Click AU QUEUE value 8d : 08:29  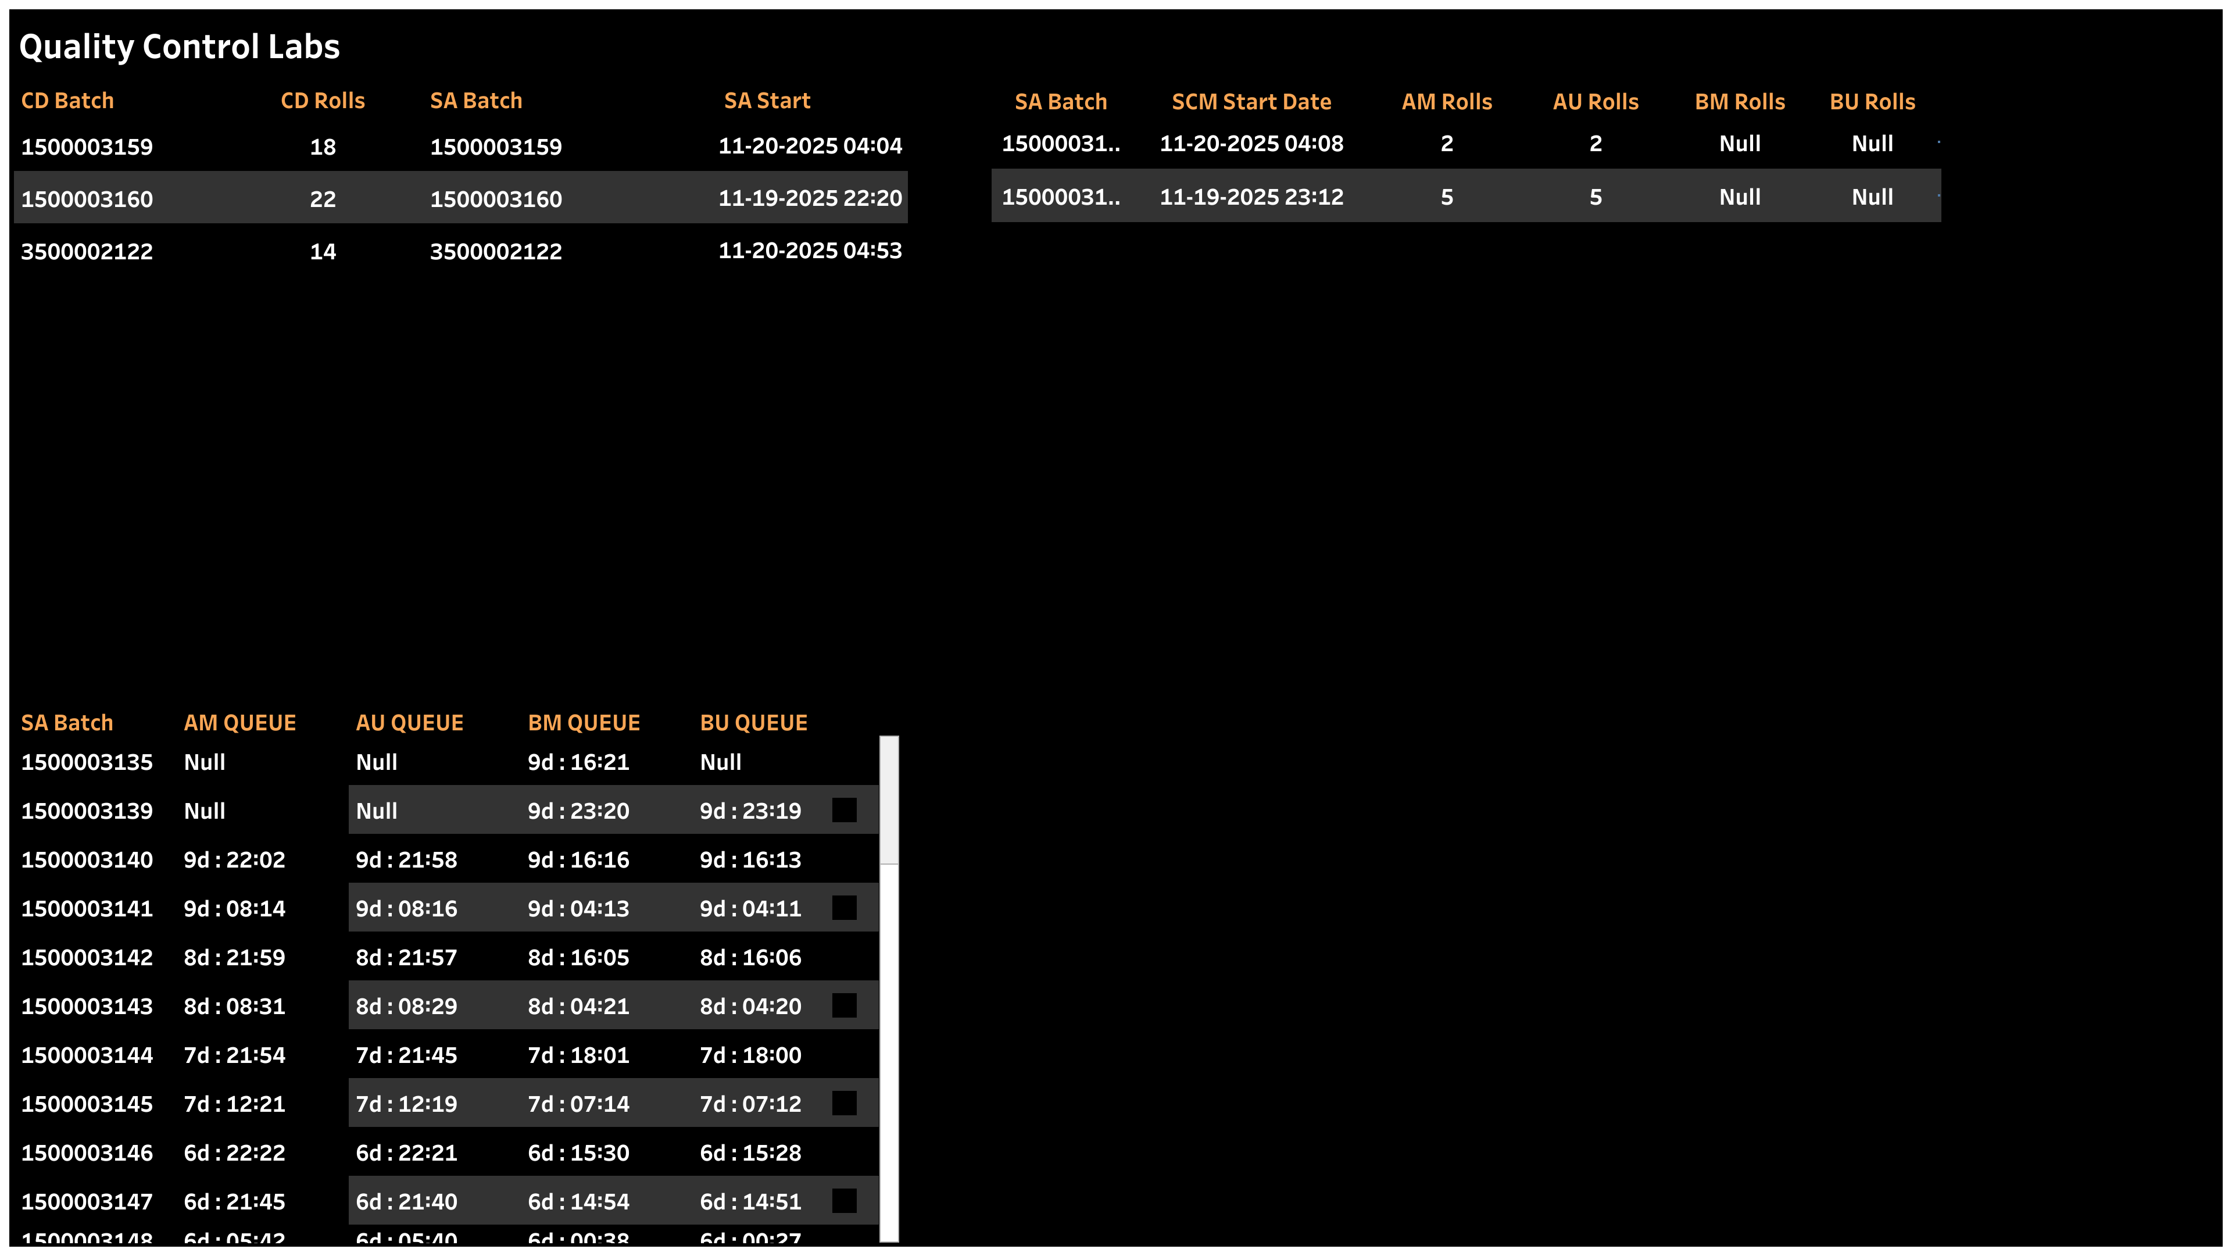tap(406, 1007)
